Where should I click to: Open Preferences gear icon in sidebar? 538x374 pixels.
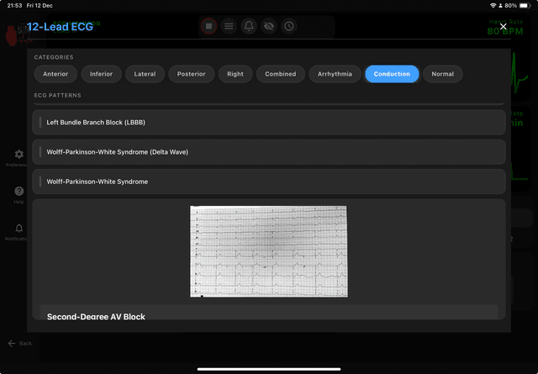tap(18, 154)
